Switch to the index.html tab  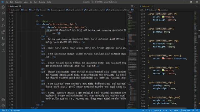(x=14, y=6)
